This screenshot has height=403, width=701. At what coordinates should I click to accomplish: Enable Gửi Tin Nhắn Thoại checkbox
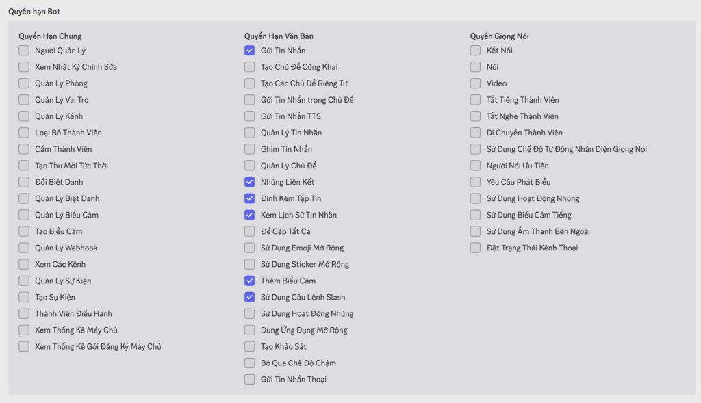(x=250, y=379)
